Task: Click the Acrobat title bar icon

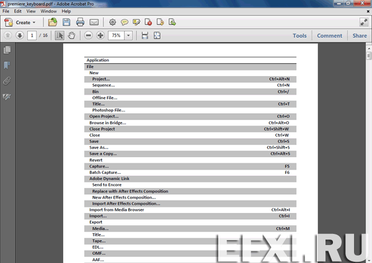Action: tap(3, 4)
